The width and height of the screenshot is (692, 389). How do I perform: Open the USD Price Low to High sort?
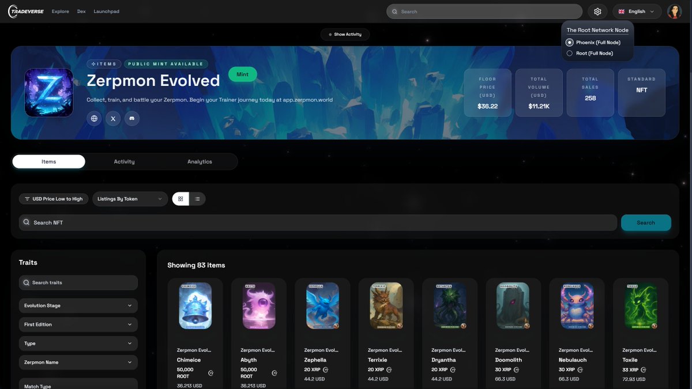[x=54, y=199]
